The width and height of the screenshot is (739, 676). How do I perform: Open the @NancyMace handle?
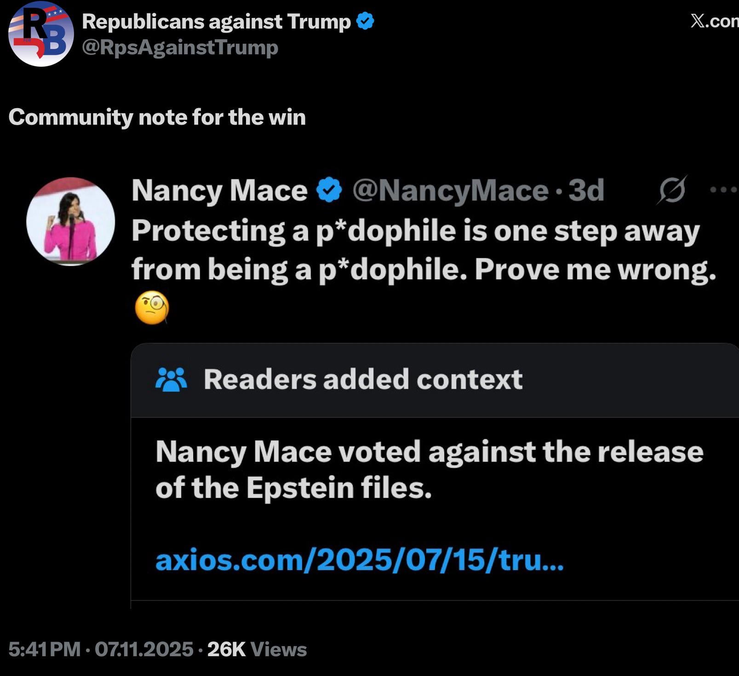450,190
